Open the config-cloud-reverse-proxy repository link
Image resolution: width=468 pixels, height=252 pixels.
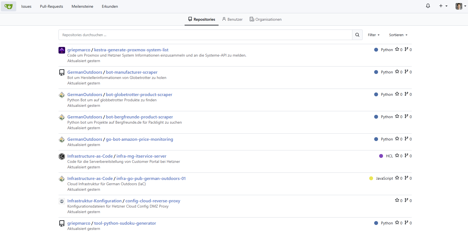pyautogui.click(x=153, y=201)
